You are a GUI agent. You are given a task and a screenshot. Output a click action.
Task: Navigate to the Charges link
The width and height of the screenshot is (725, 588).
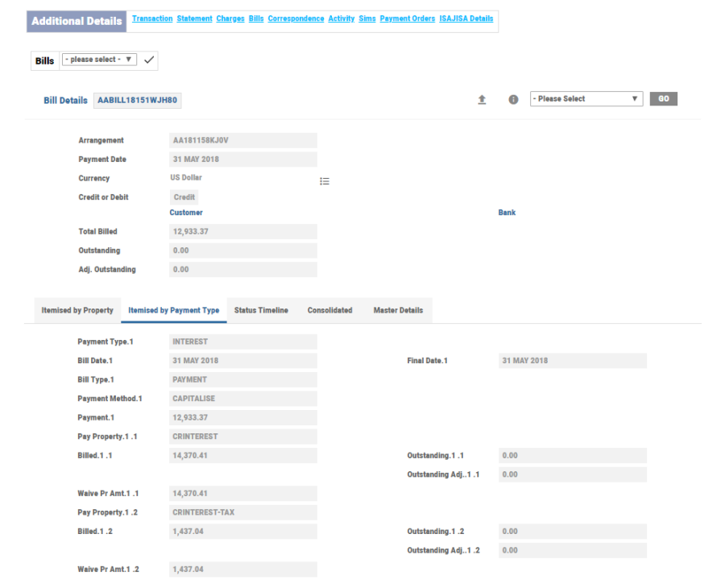pos(230,19)
